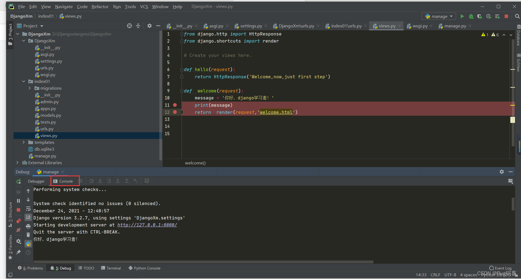Rerun manage in Debug panel
The image size is (521, 279).
click(x=18, y=182)
